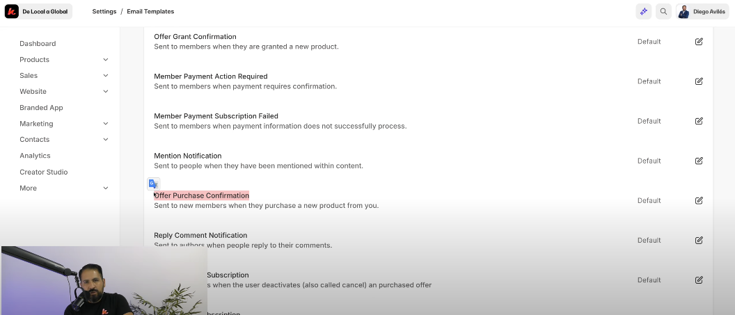Edit the Mention Notification template
The height and width of the screenshot is (315, 735).
point(699,161)
